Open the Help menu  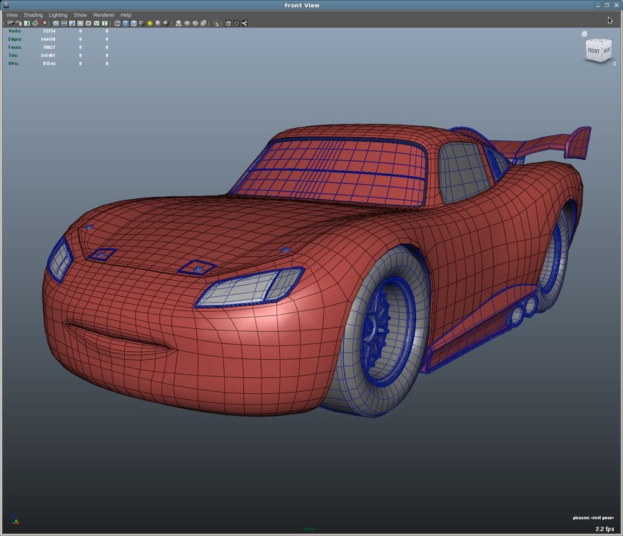pos(125,15)
